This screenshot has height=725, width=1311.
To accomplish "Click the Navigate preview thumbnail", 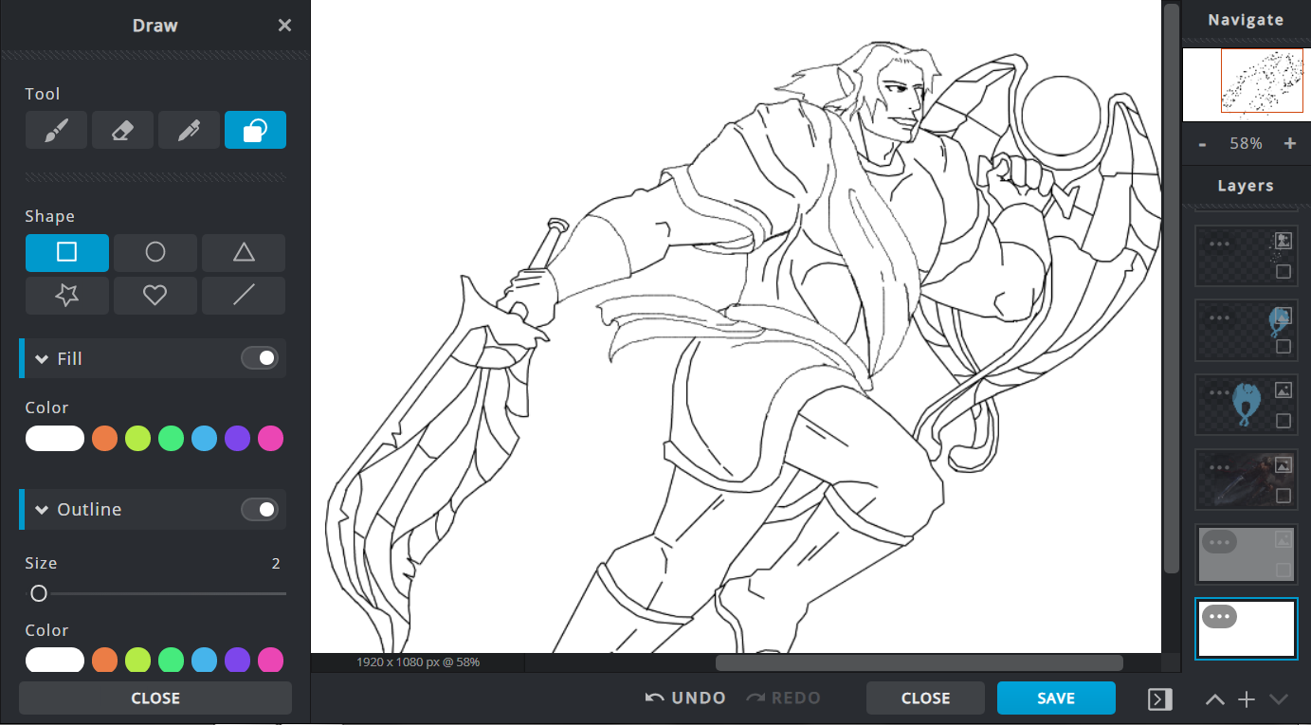I will (x=1246, y=84).
